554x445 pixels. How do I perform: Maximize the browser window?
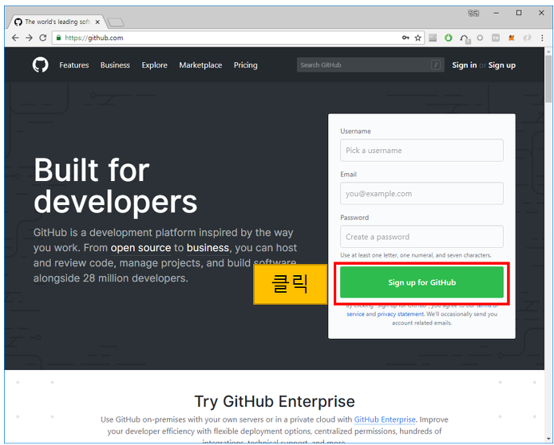(x=519, y=13)
